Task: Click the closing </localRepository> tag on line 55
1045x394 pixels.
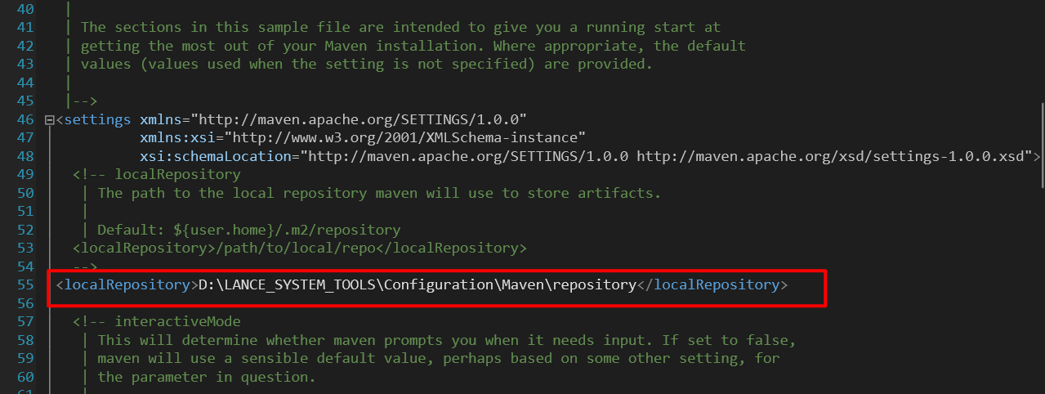Action: click(712, 284)
